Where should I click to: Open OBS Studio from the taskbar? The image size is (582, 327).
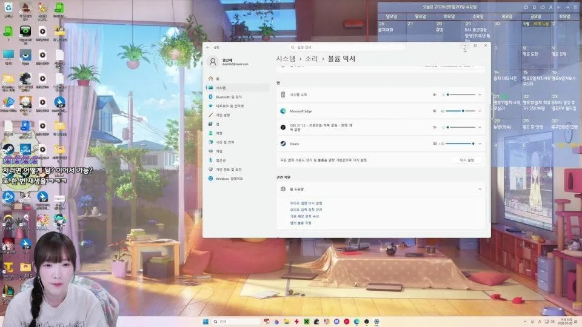pos(367,322)
